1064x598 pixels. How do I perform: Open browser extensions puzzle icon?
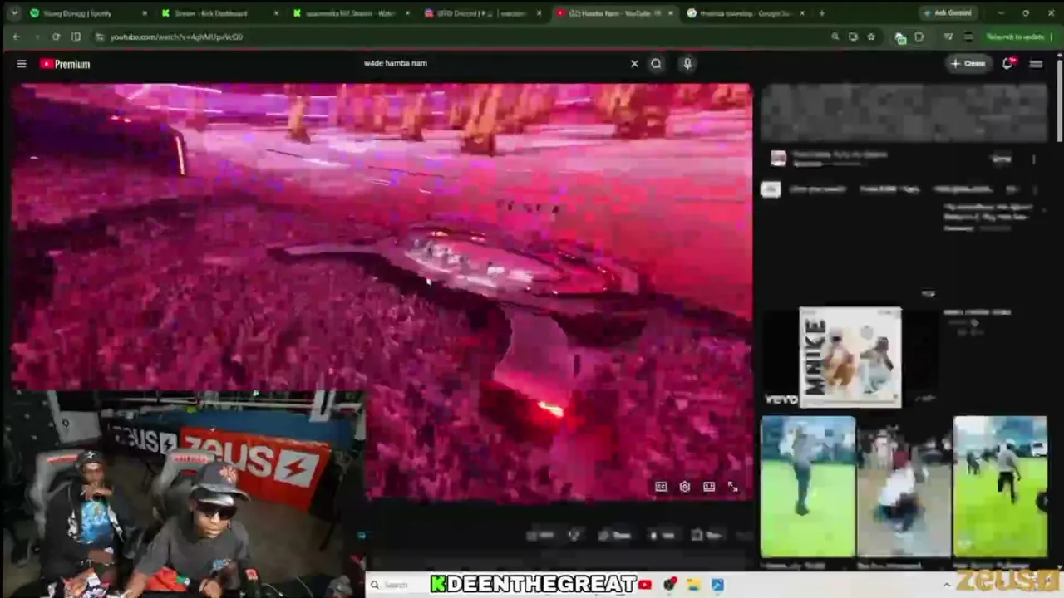pyautogui.click(x=919, y=37)
